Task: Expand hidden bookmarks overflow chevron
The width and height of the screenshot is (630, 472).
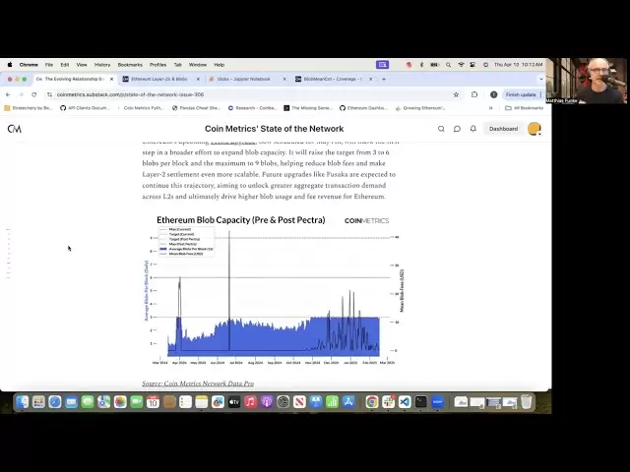Action: [490, 108]
